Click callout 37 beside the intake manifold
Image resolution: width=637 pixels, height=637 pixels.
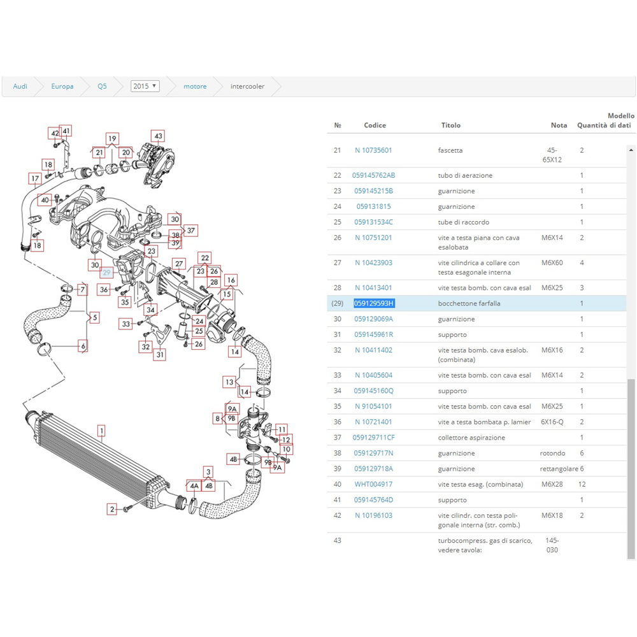pos(190,231)
